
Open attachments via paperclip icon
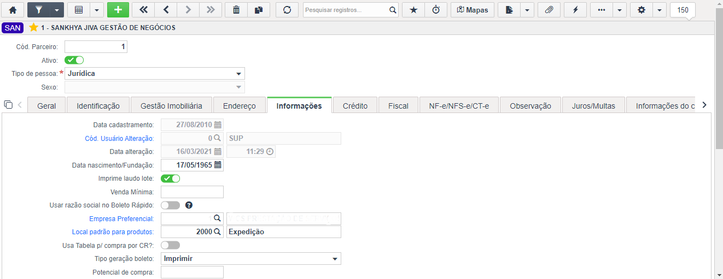[549, 10]
